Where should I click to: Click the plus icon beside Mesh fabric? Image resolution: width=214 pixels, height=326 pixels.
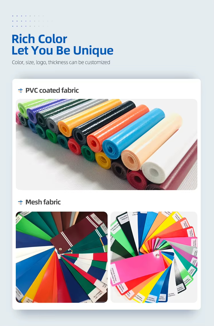20,202
